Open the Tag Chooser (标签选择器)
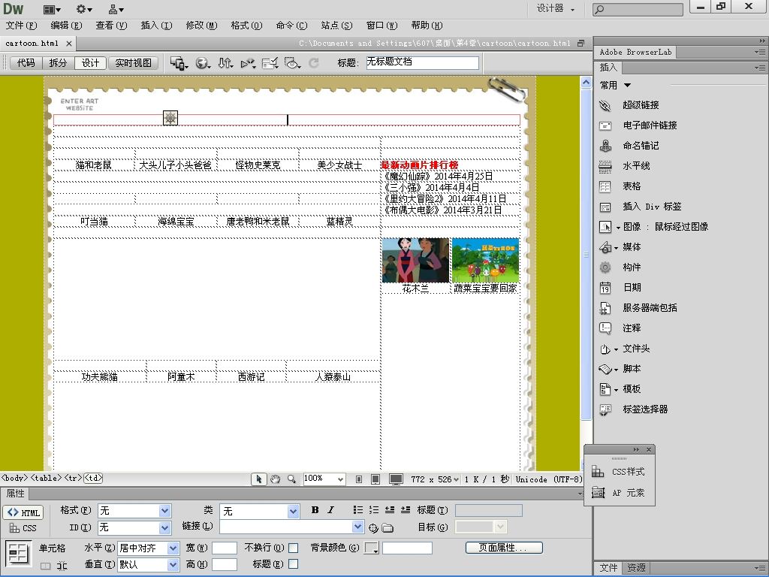 (605, 409)
